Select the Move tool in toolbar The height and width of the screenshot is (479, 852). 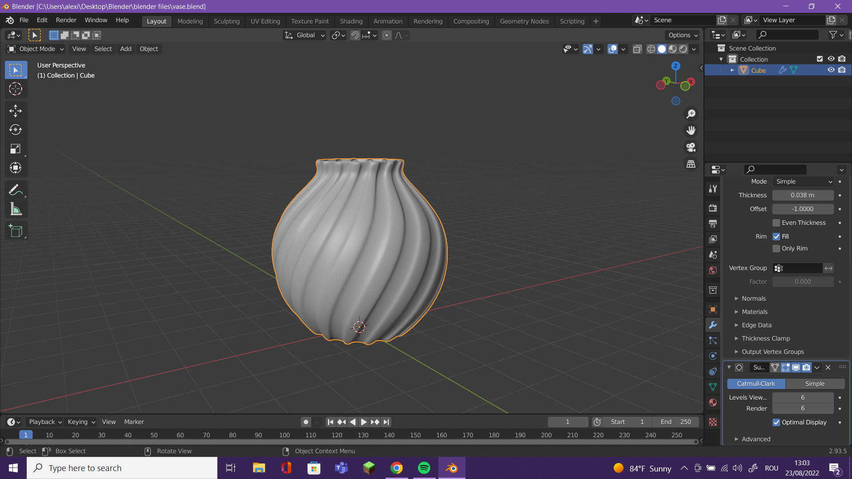pos(16,110)
